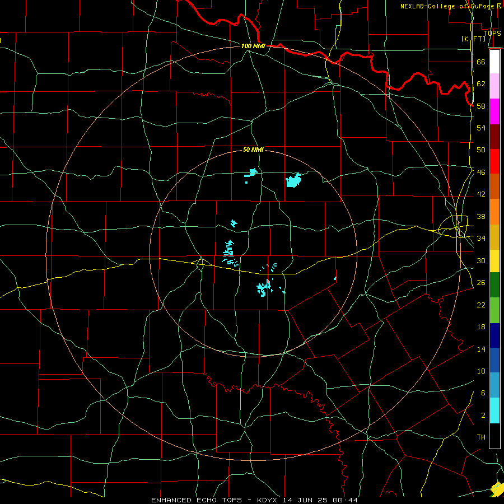Click the legend value '62'
The width and height of the screenshot is (504, 504).
point(481,84)
